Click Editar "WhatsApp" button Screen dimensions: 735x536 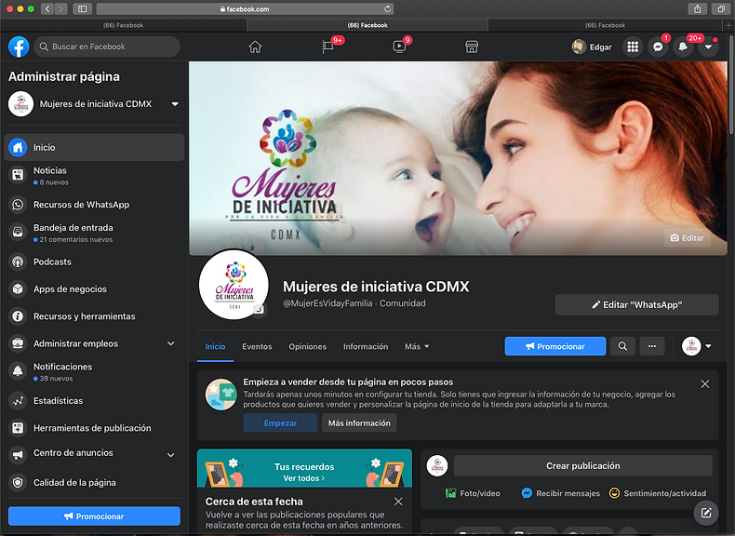tap(636, 305)
